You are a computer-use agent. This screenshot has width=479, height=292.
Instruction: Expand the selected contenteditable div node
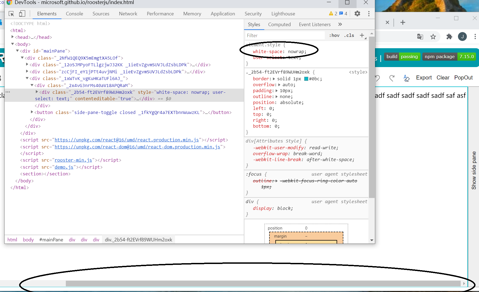(x=37, y=92)
